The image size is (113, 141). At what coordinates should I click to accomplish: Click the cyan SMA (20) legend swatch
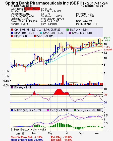tap(41, 33)
